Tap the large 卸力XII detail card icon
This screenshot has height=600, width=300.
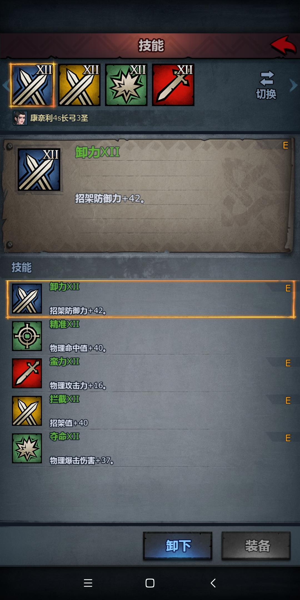click(39, 169)
